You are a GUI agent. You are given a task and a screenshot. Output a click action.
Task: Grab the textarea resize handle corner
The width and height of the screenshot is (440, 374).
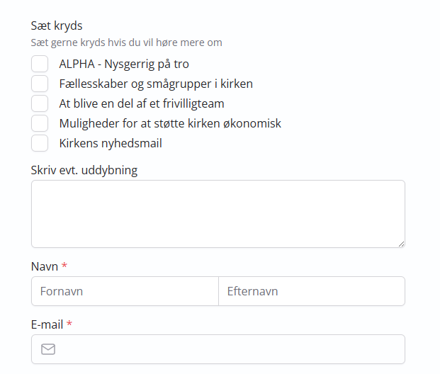point(401,244)
